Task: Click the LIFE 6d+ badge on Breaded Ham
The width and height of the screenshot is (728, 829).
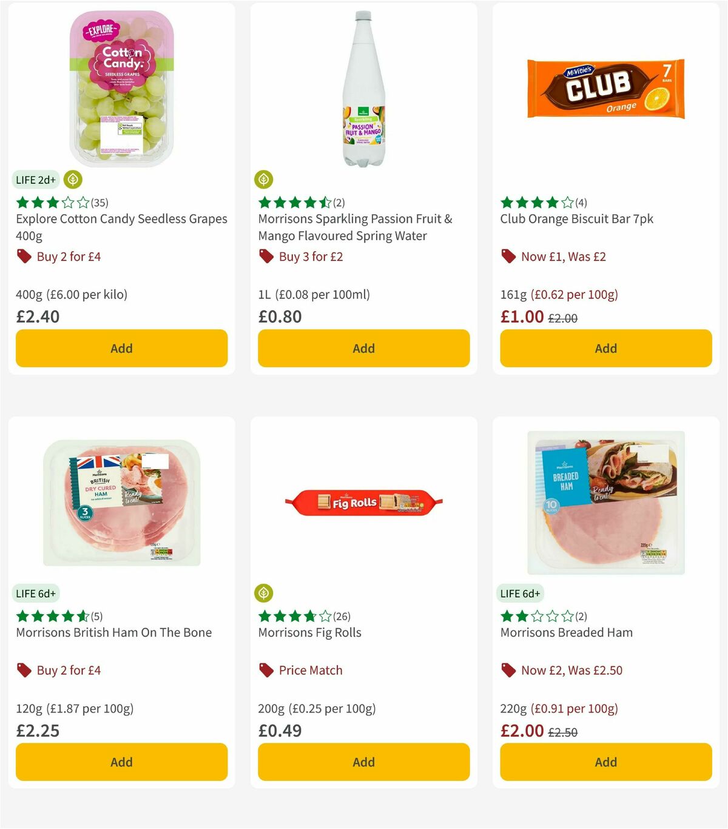Action: 521,593
